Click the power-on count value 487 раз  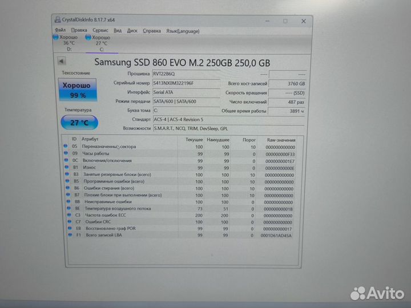[x=287, y=102]
